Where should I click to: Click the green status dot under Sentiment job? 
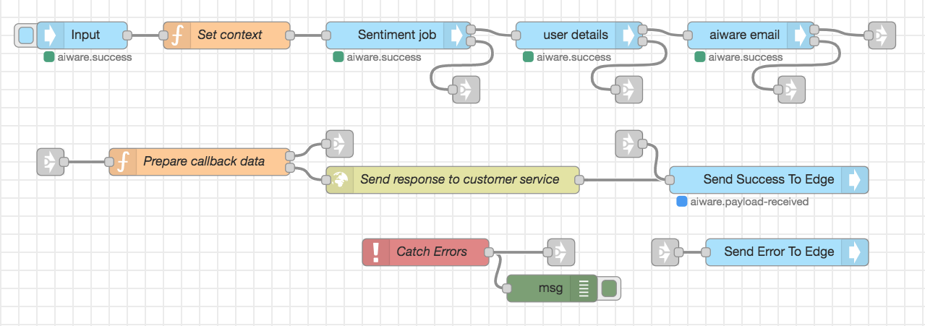coord(338,57)
